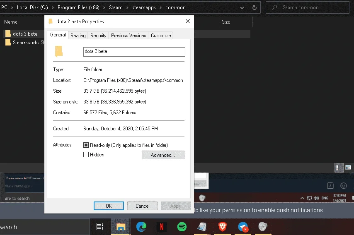This screenshot has width=354, height=235.
Task: Open the Security tab
Action: [98, 36]
